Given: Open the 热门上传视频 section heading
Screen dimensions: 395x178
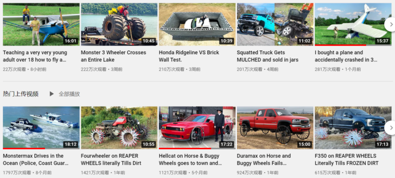Looking at the screenshot, I should 21,94.
